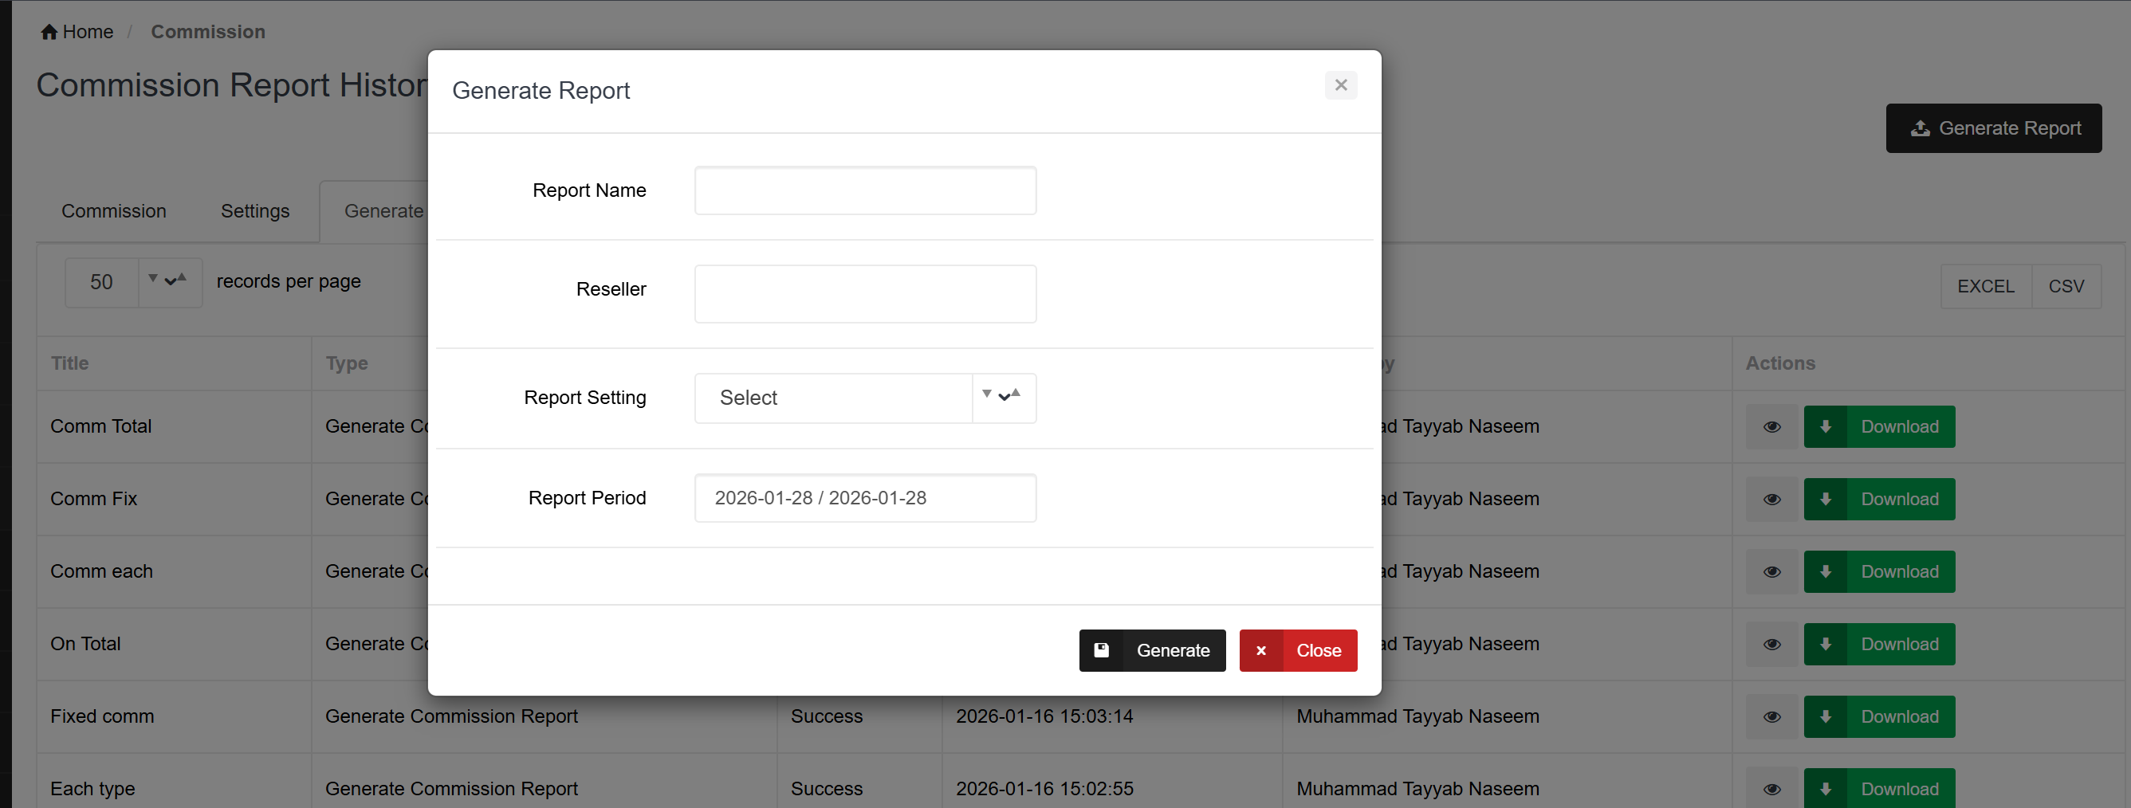Close the Generate Report dialog with X
This screenshot has width=2131, height=808.
coord(1340,85)
